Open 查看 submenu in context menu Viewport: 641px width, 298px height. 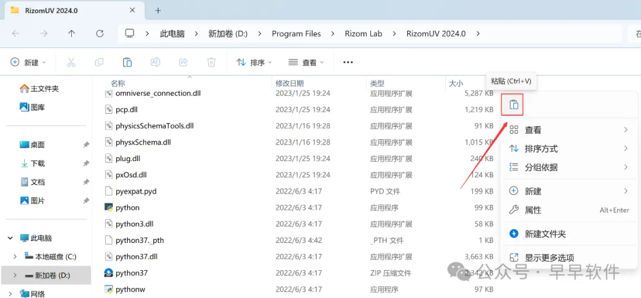coord(569,130)
